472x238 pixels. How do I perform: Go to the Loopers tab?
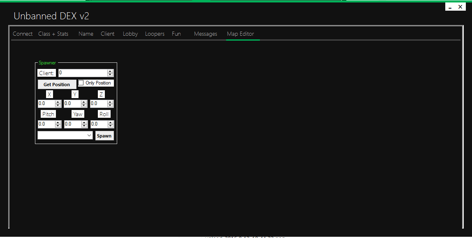[155, 34]
